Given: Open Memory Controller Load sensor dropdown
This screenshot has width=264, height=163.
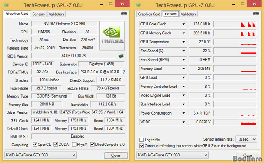Looking at the screenshot, I should (x=183, y=87).
